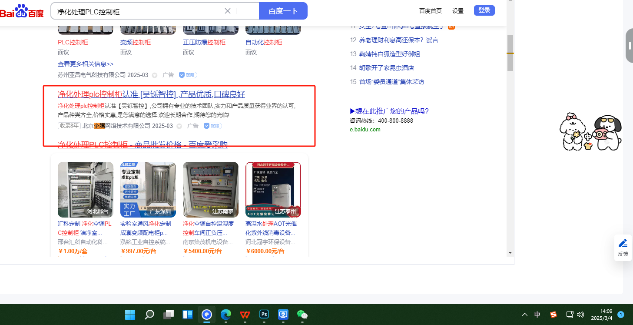Click ▶想在此推广您的产品吗？ link
Image resolution: width=633 pixels, height=325 pixels.
389,111
